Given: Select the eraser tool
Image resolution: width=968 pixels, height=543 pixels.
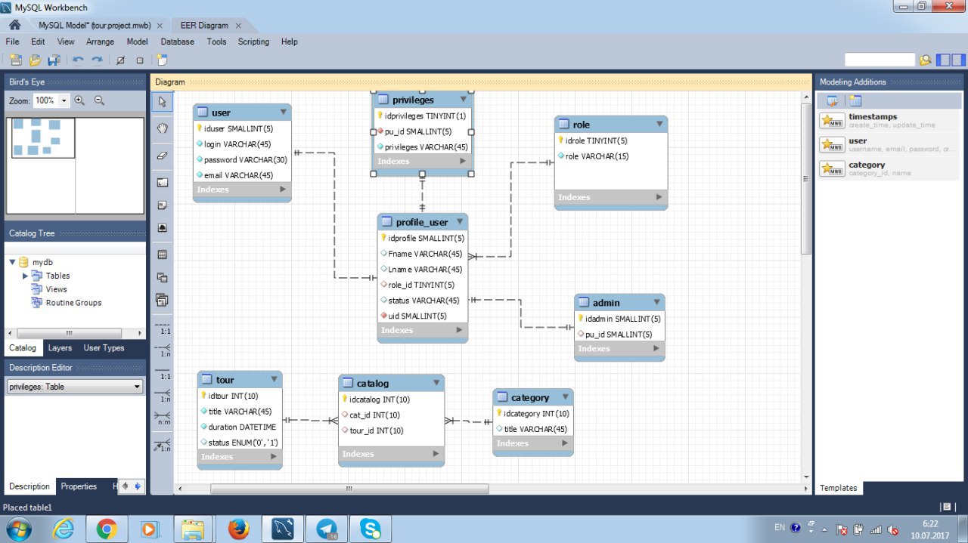Looking at the screenshot, I should coord(162,156).
